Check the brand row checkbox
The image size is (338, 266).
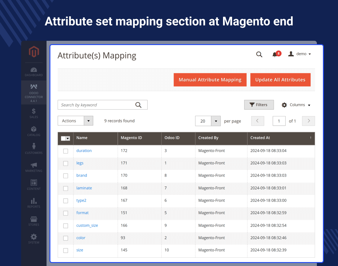click(x=65, y=176)
